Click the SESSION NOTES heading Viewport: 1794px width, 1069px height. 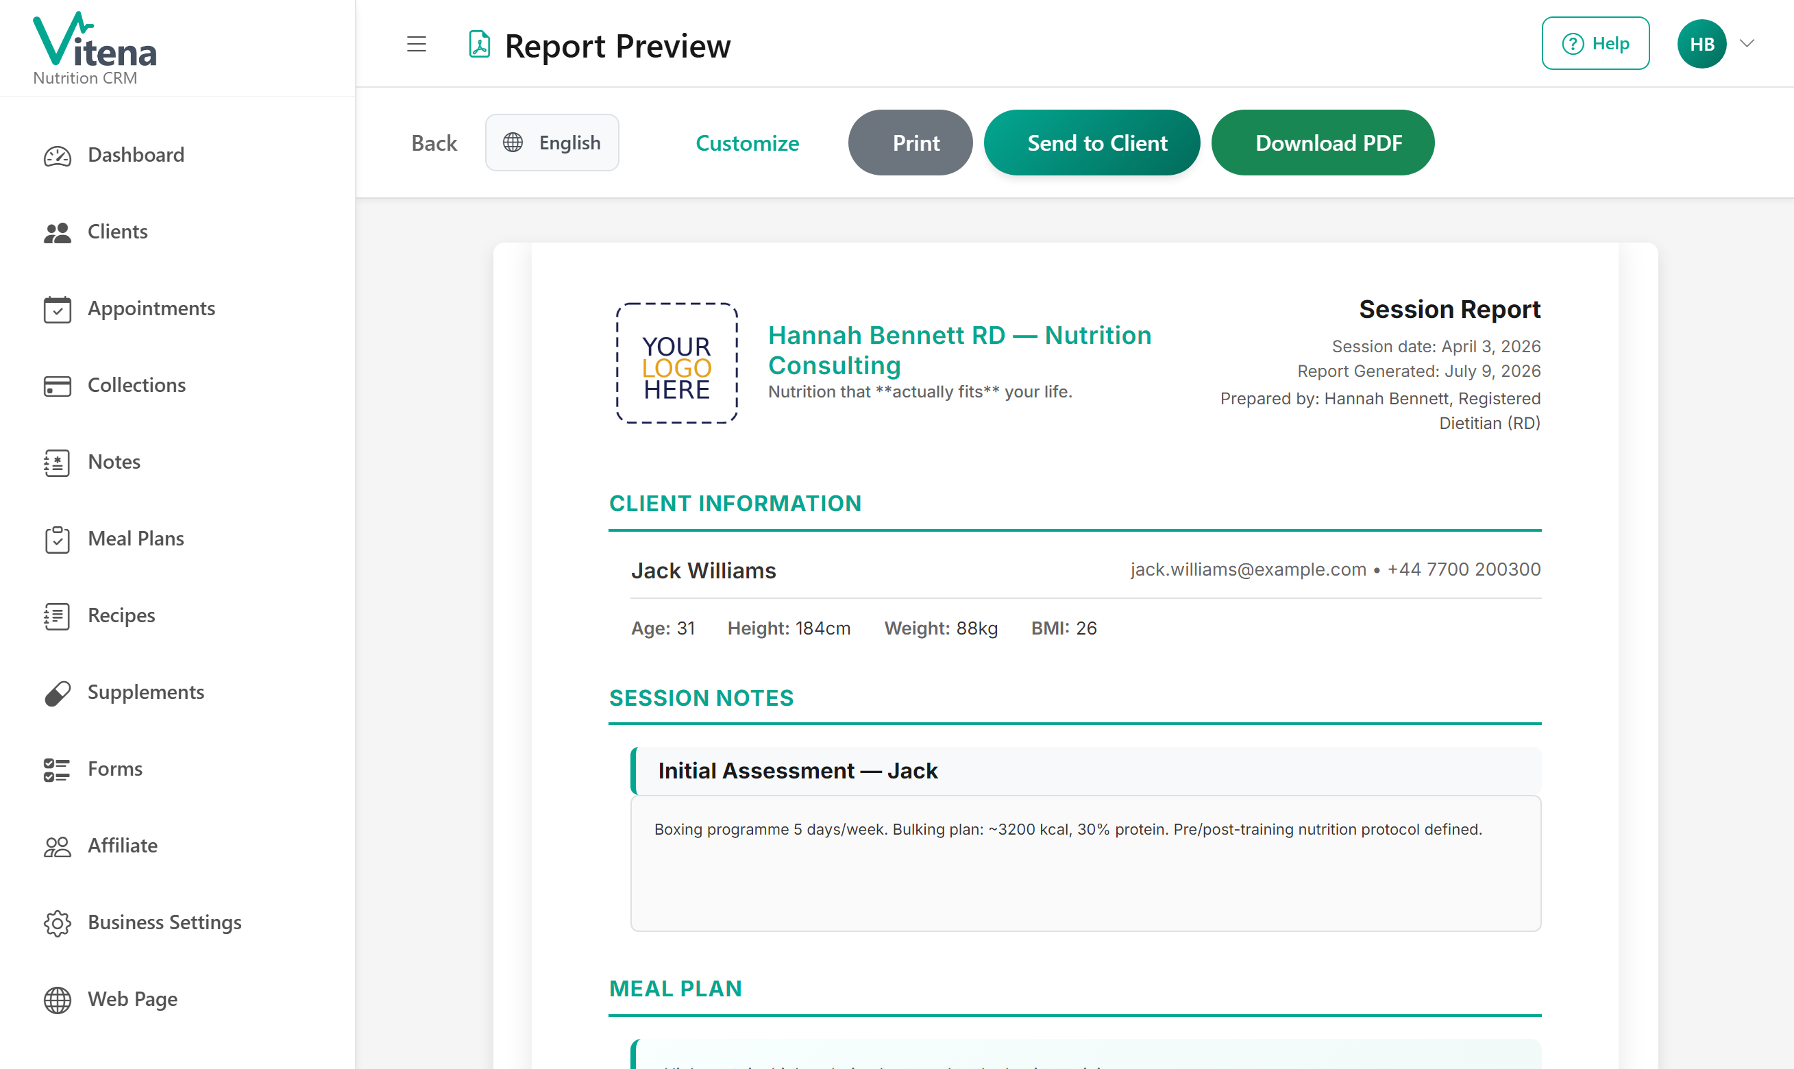701,698
